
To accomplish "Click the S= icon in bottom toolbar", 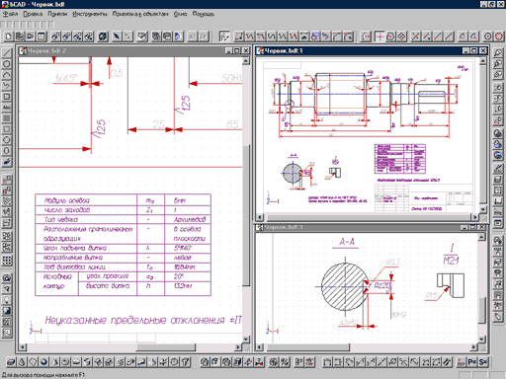I will (x=483, y=362).
